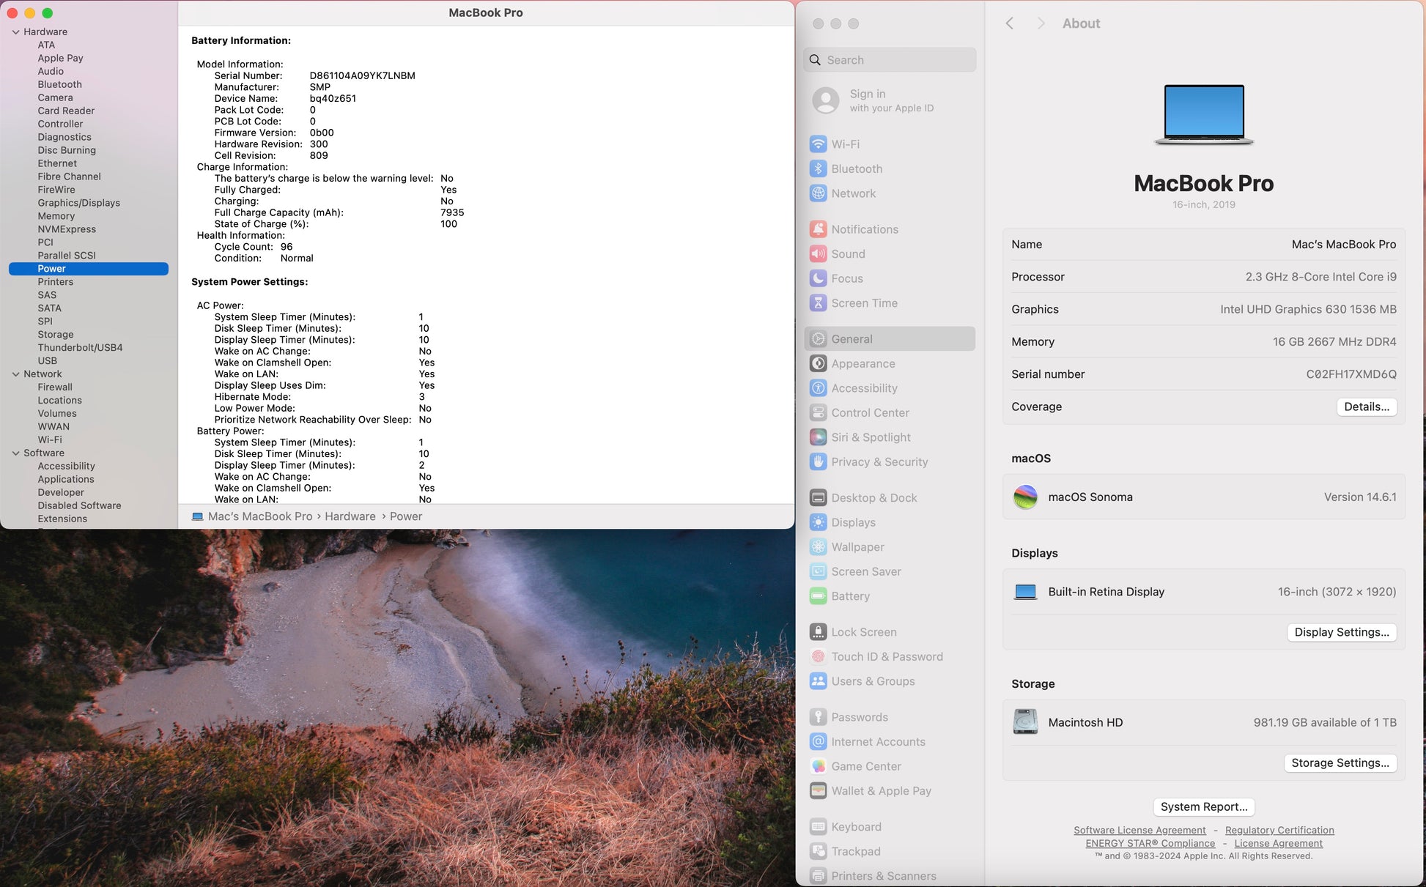Click the Bluetooth settings icon

click(x=818, y=168)
